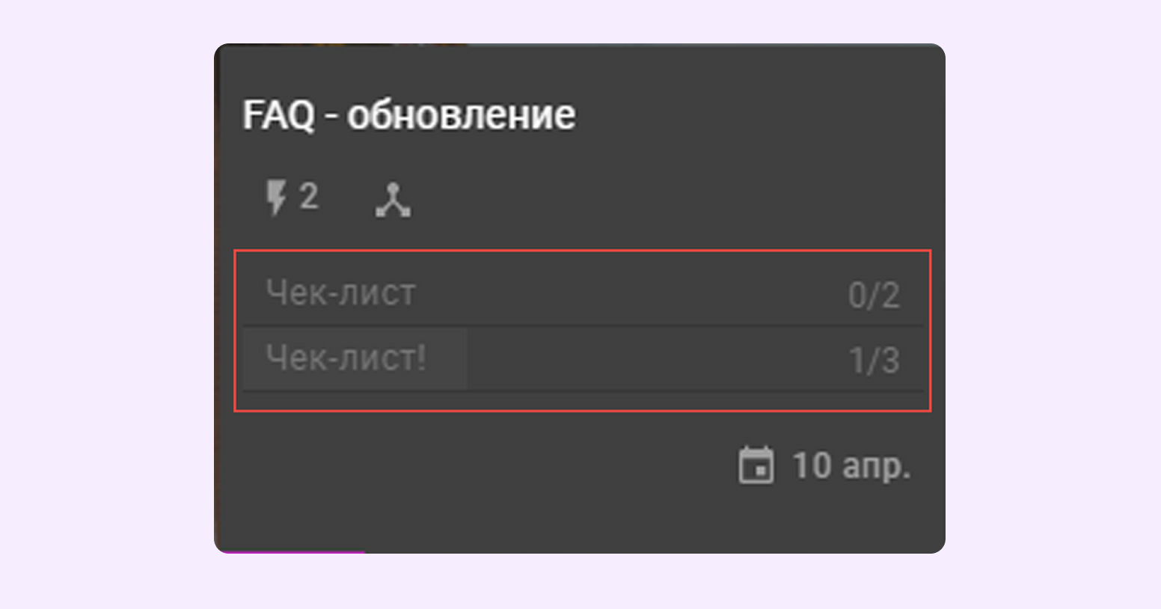The width and height of the screenshot is (1161, 609).
Task: Click the red outline around the checklists
Action: [583, 251]
